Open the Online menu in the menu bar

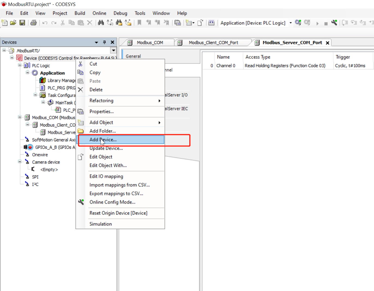99,13
